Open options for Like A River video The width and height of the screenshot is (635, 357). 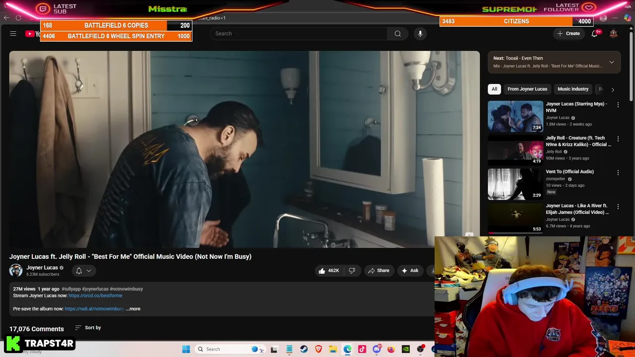pos(618,206)
